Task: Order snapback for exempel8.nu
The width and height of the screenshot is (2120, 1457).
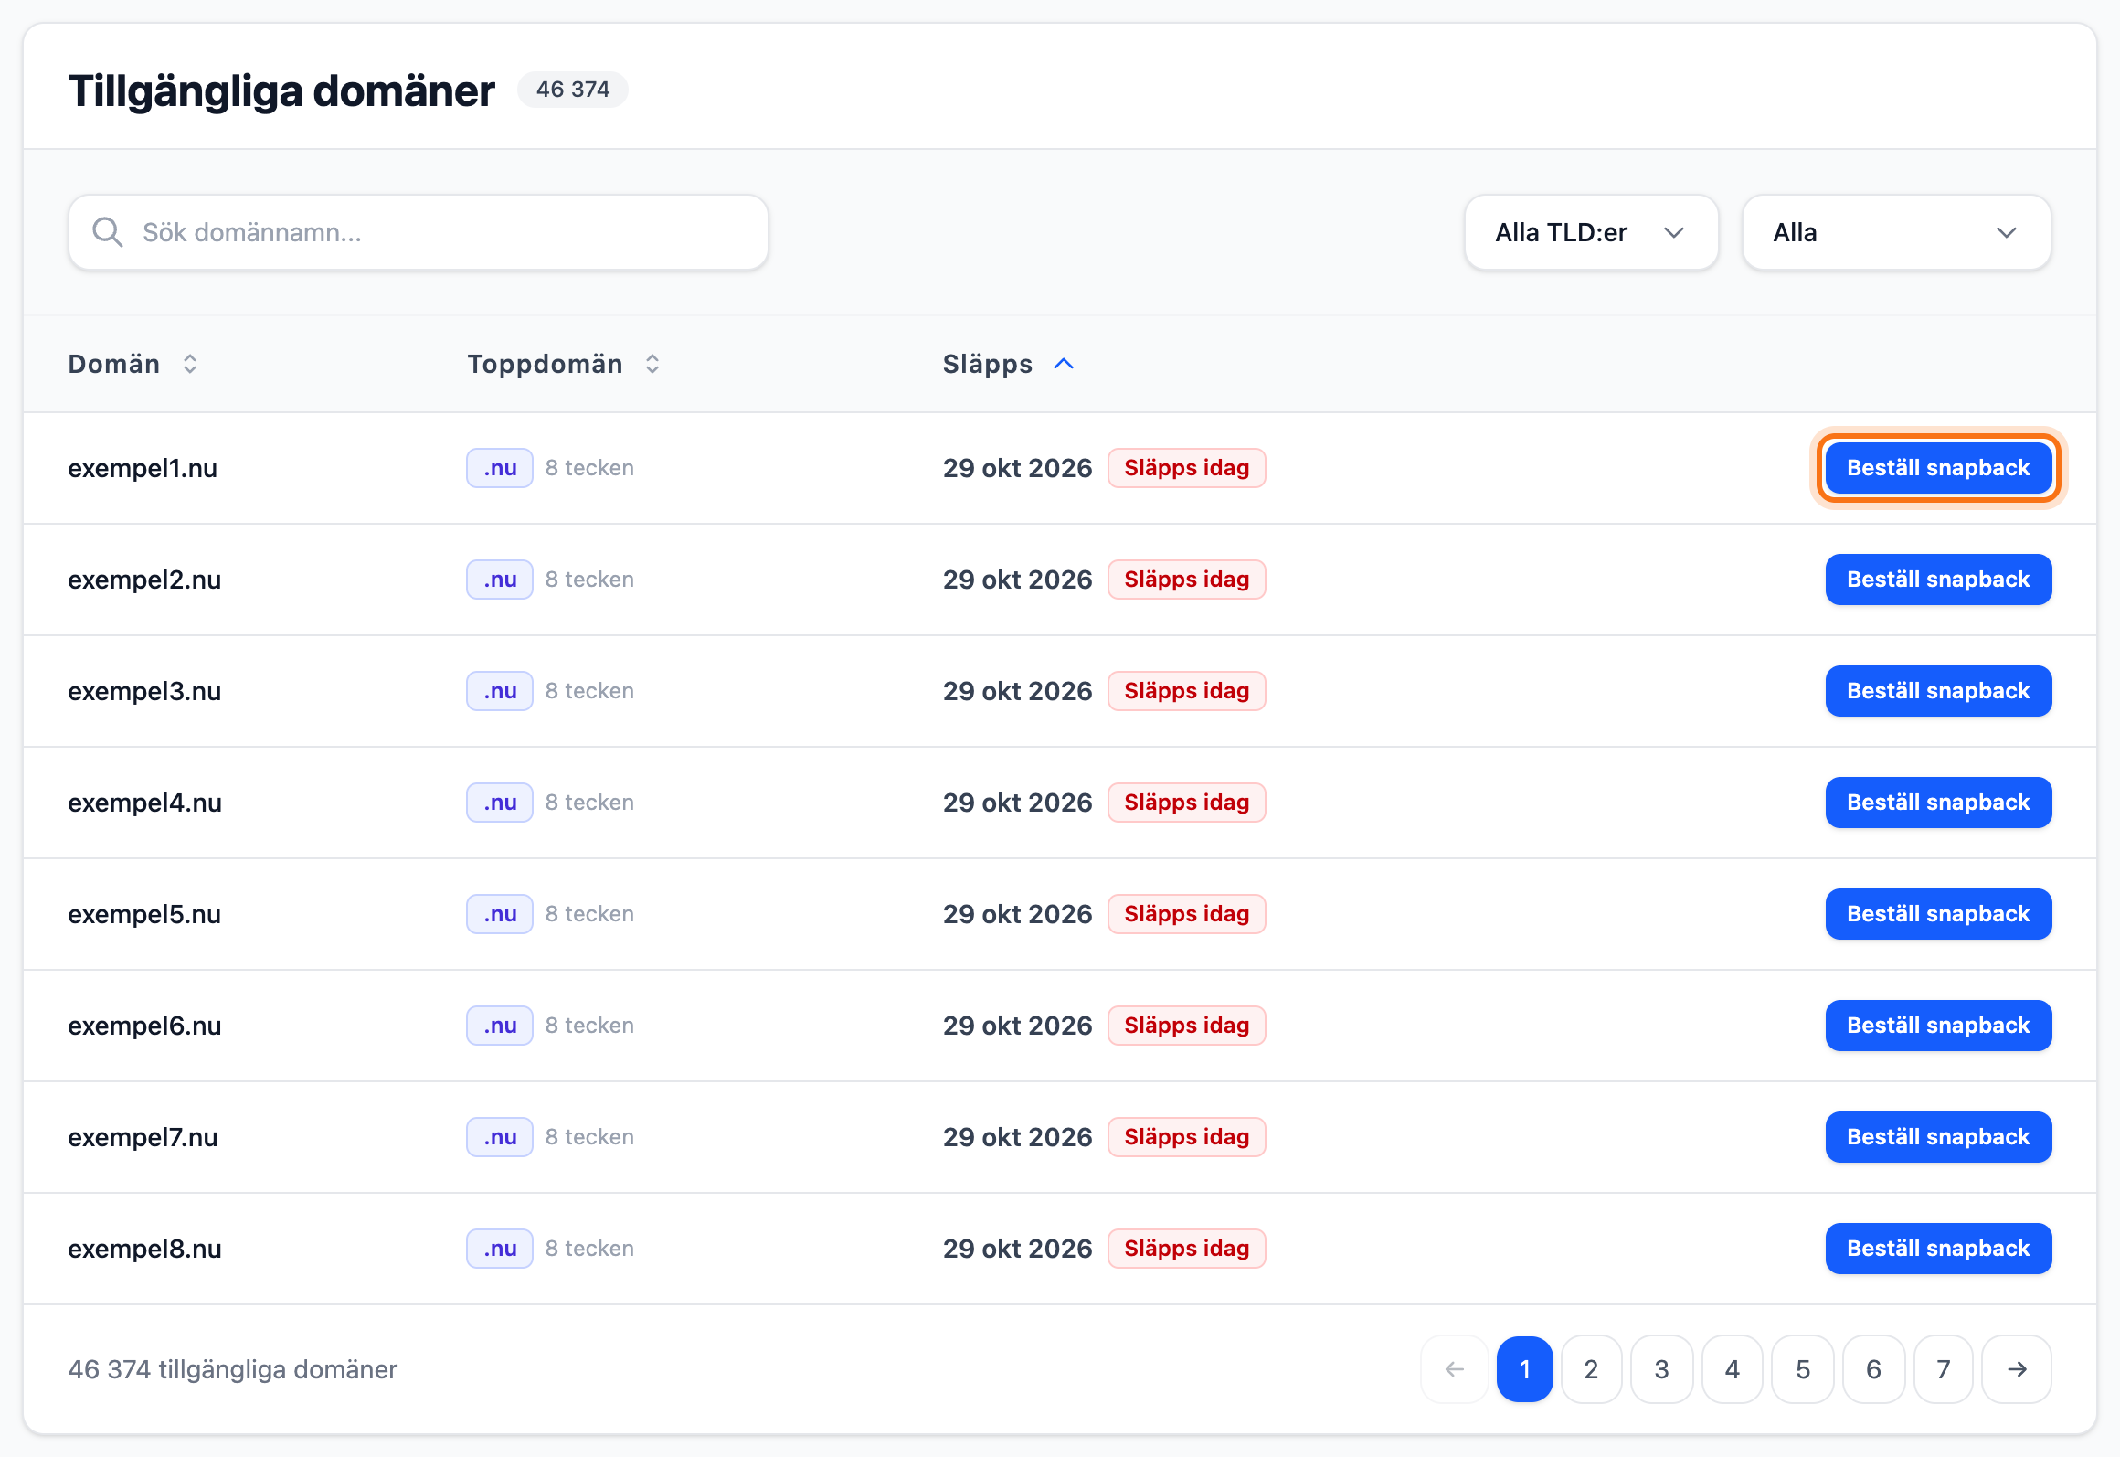Action: pos(1938,1249)
